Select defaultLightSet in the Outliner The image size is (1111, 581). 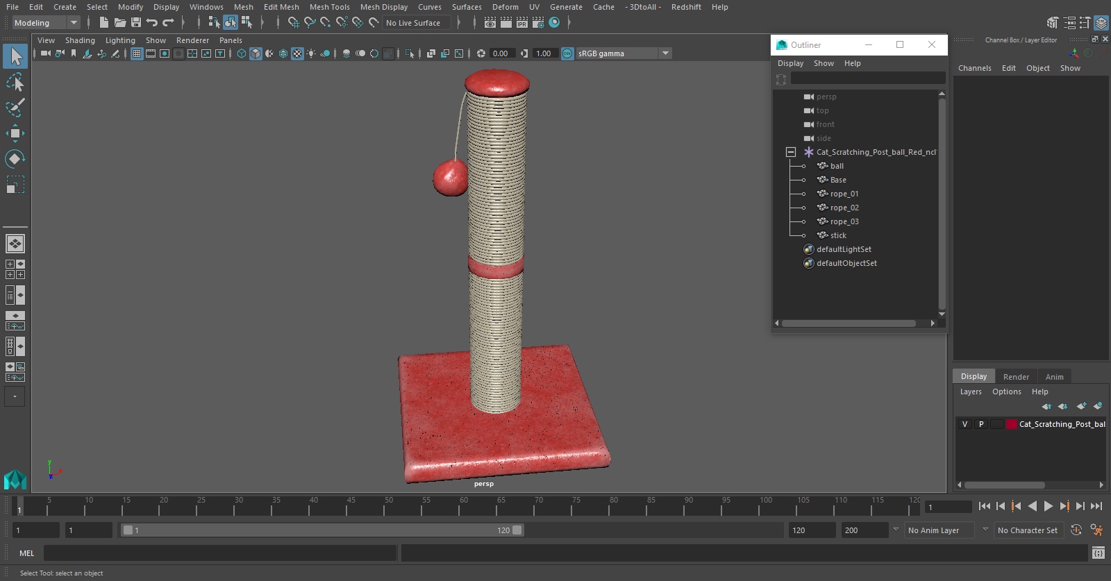click(844, 249)
